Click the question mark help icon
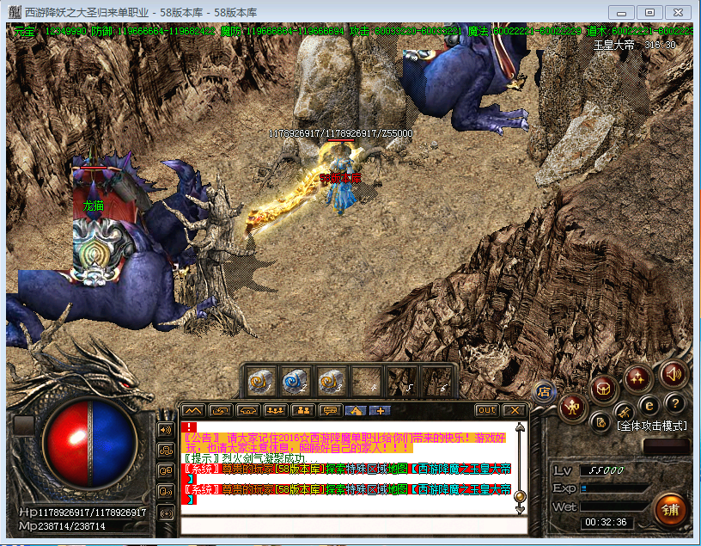 (x=674, y=403)
